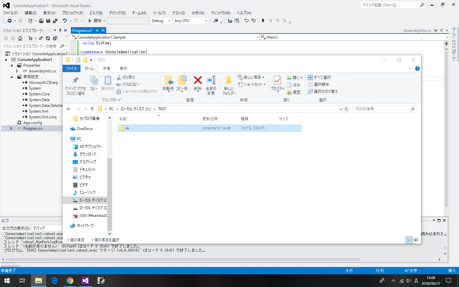Image resolution: width=459 pixels, height=287 pixels.
Task: Open the ビルド(B) menu
Action: click(x=96, y=13)
